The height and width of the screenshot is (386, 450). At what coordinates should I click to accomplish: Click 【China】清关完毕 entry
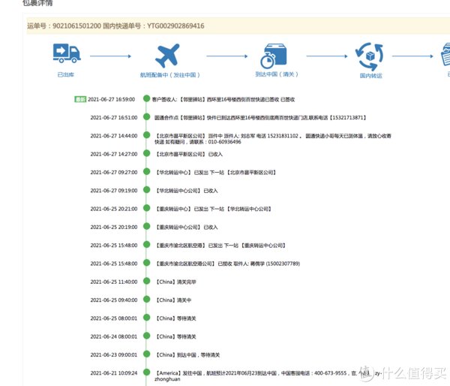point(175,282)
